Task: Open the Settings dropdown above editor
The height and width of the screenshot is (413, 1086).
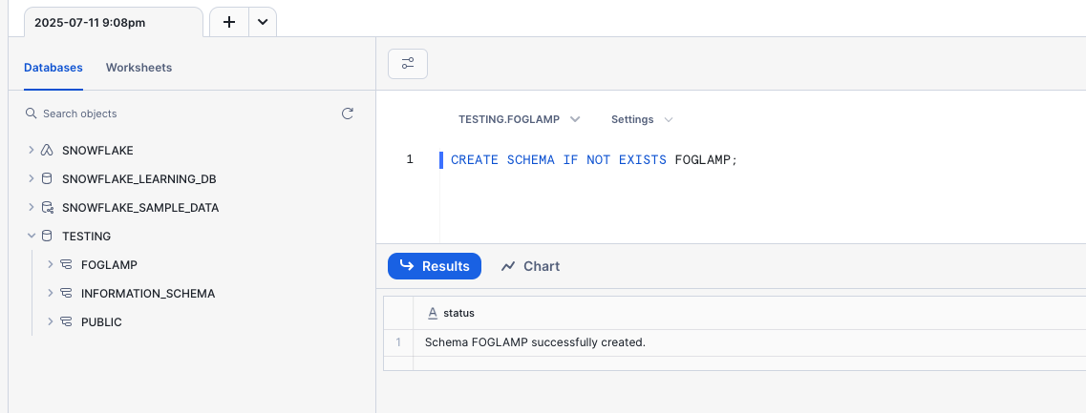Action: point(642,120)
